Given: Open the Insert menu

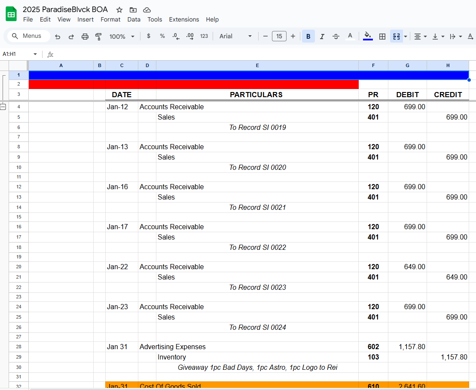Looking at the screenshot, I should (85, 19).
